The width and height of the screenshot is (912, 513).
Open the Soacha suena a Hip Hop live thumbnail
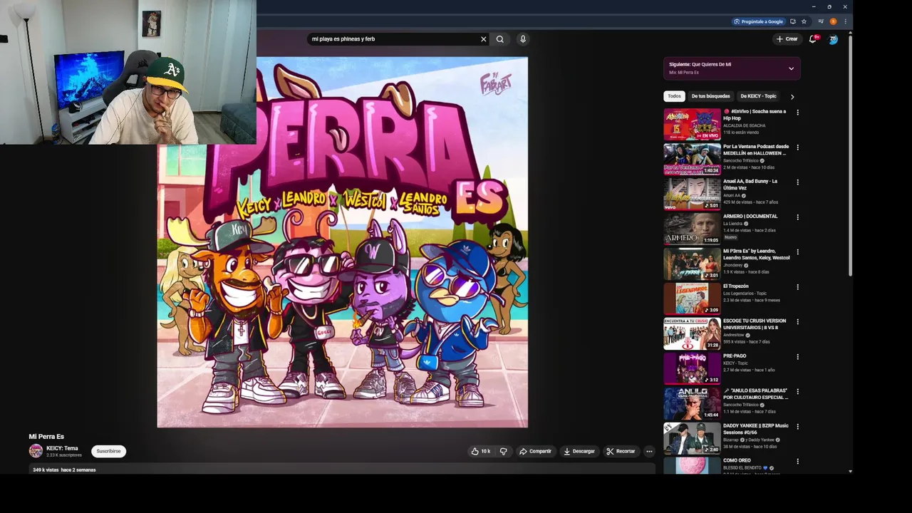coord(692,124)
